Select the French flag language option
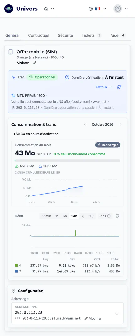The width and height of the screenshot is (135, 336). (98, 9)
